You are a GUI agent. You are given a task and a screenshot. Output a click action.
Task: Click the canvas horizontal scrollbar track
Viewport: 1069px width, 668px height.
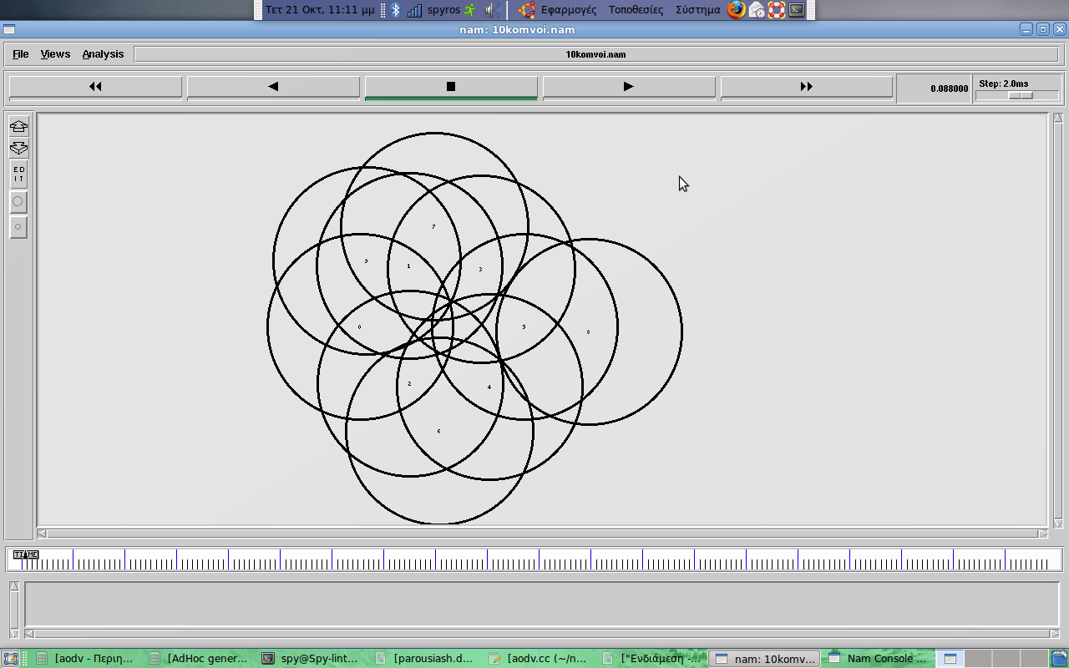point(543,534)
